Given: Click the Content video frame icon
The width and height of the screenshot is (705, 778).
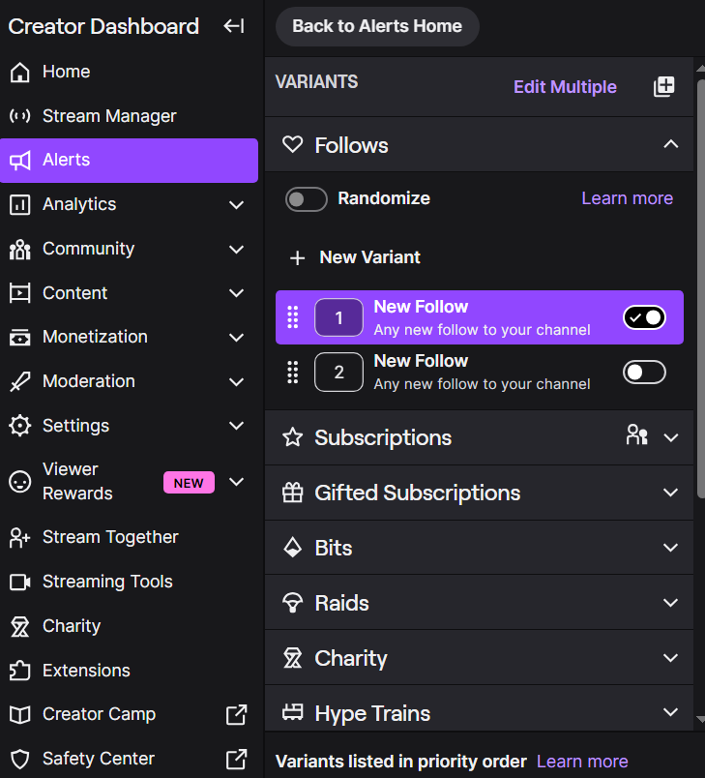Looking at the screenshot, I should [20, 293].
